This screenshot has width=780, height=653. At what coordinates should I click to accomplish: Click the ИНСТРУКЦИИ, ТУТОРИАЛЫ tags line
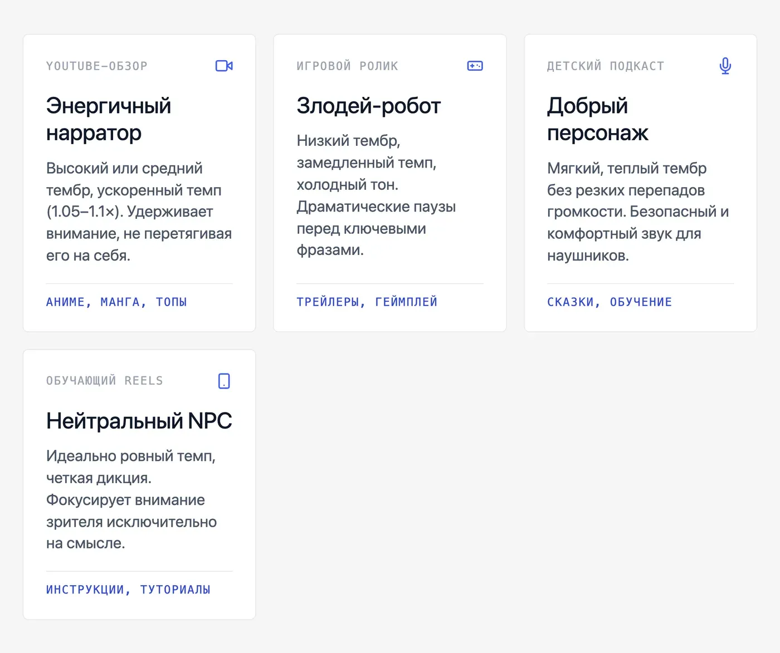[x=128, y=590]
